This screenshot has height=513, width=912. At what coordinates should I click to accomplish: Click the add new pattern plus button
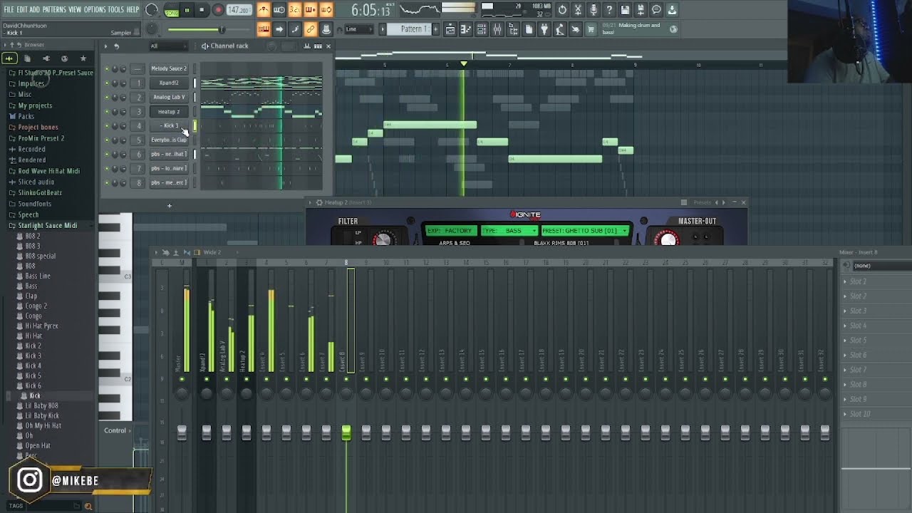pyautogui.click(x=436, y=29)
